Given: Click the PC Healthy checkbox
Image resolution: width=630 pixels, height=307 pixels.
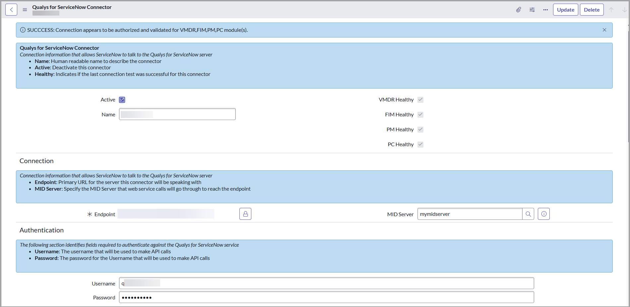Looking at the screenshot, I should (420, 144).
